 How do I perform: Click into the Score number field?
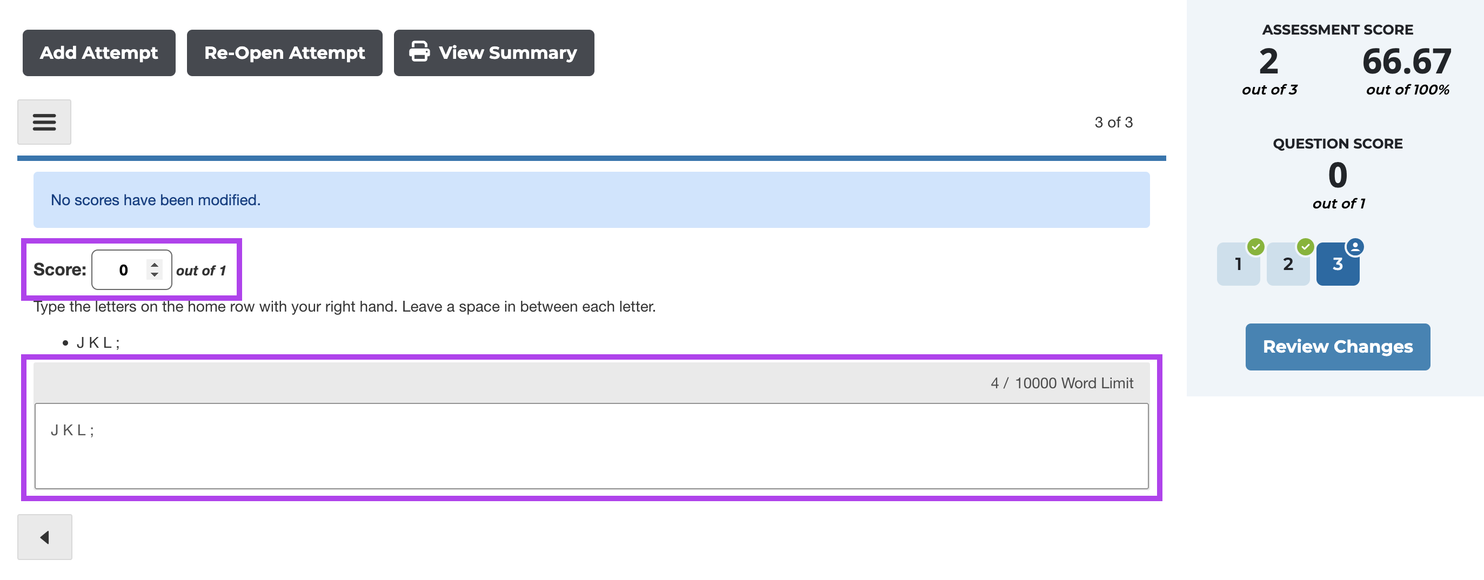tap(131, 270)
